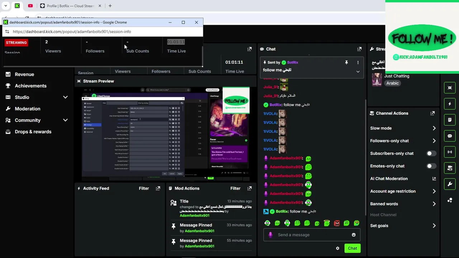Toggle Subscribers-only chat switch
This screenshot has height=258, width=459.
tap(431, 153)
